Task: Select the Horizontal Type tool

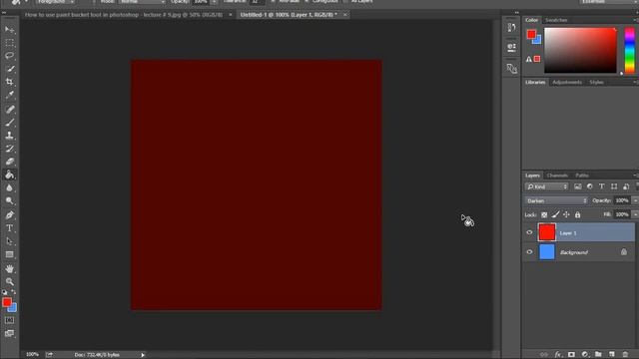Action: tap(9, 228)
